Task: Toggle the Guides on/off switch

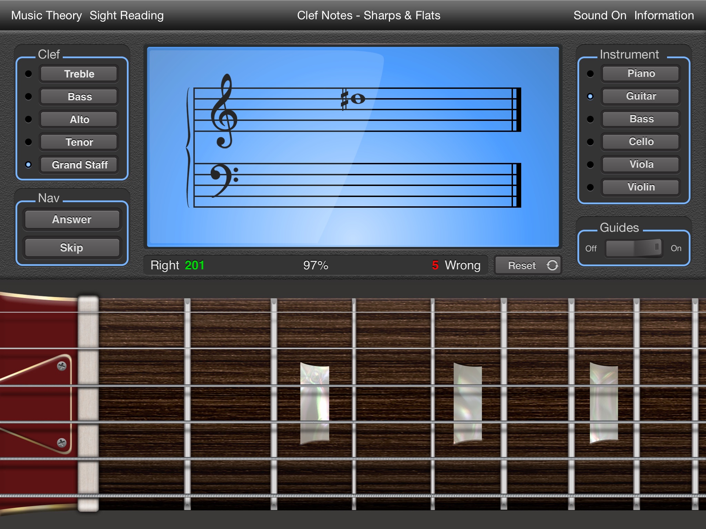Action: click(634, 248)
